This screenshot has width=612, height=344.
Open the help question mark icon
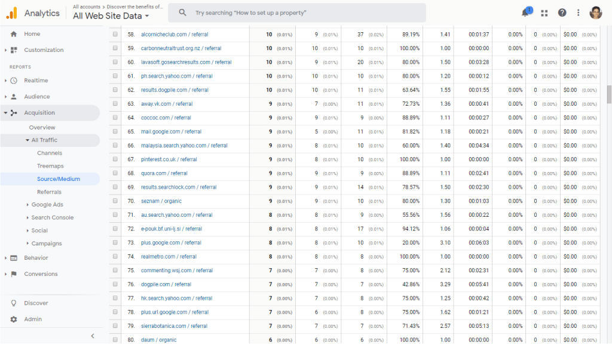pyautogui.click(x=562, y=13)
